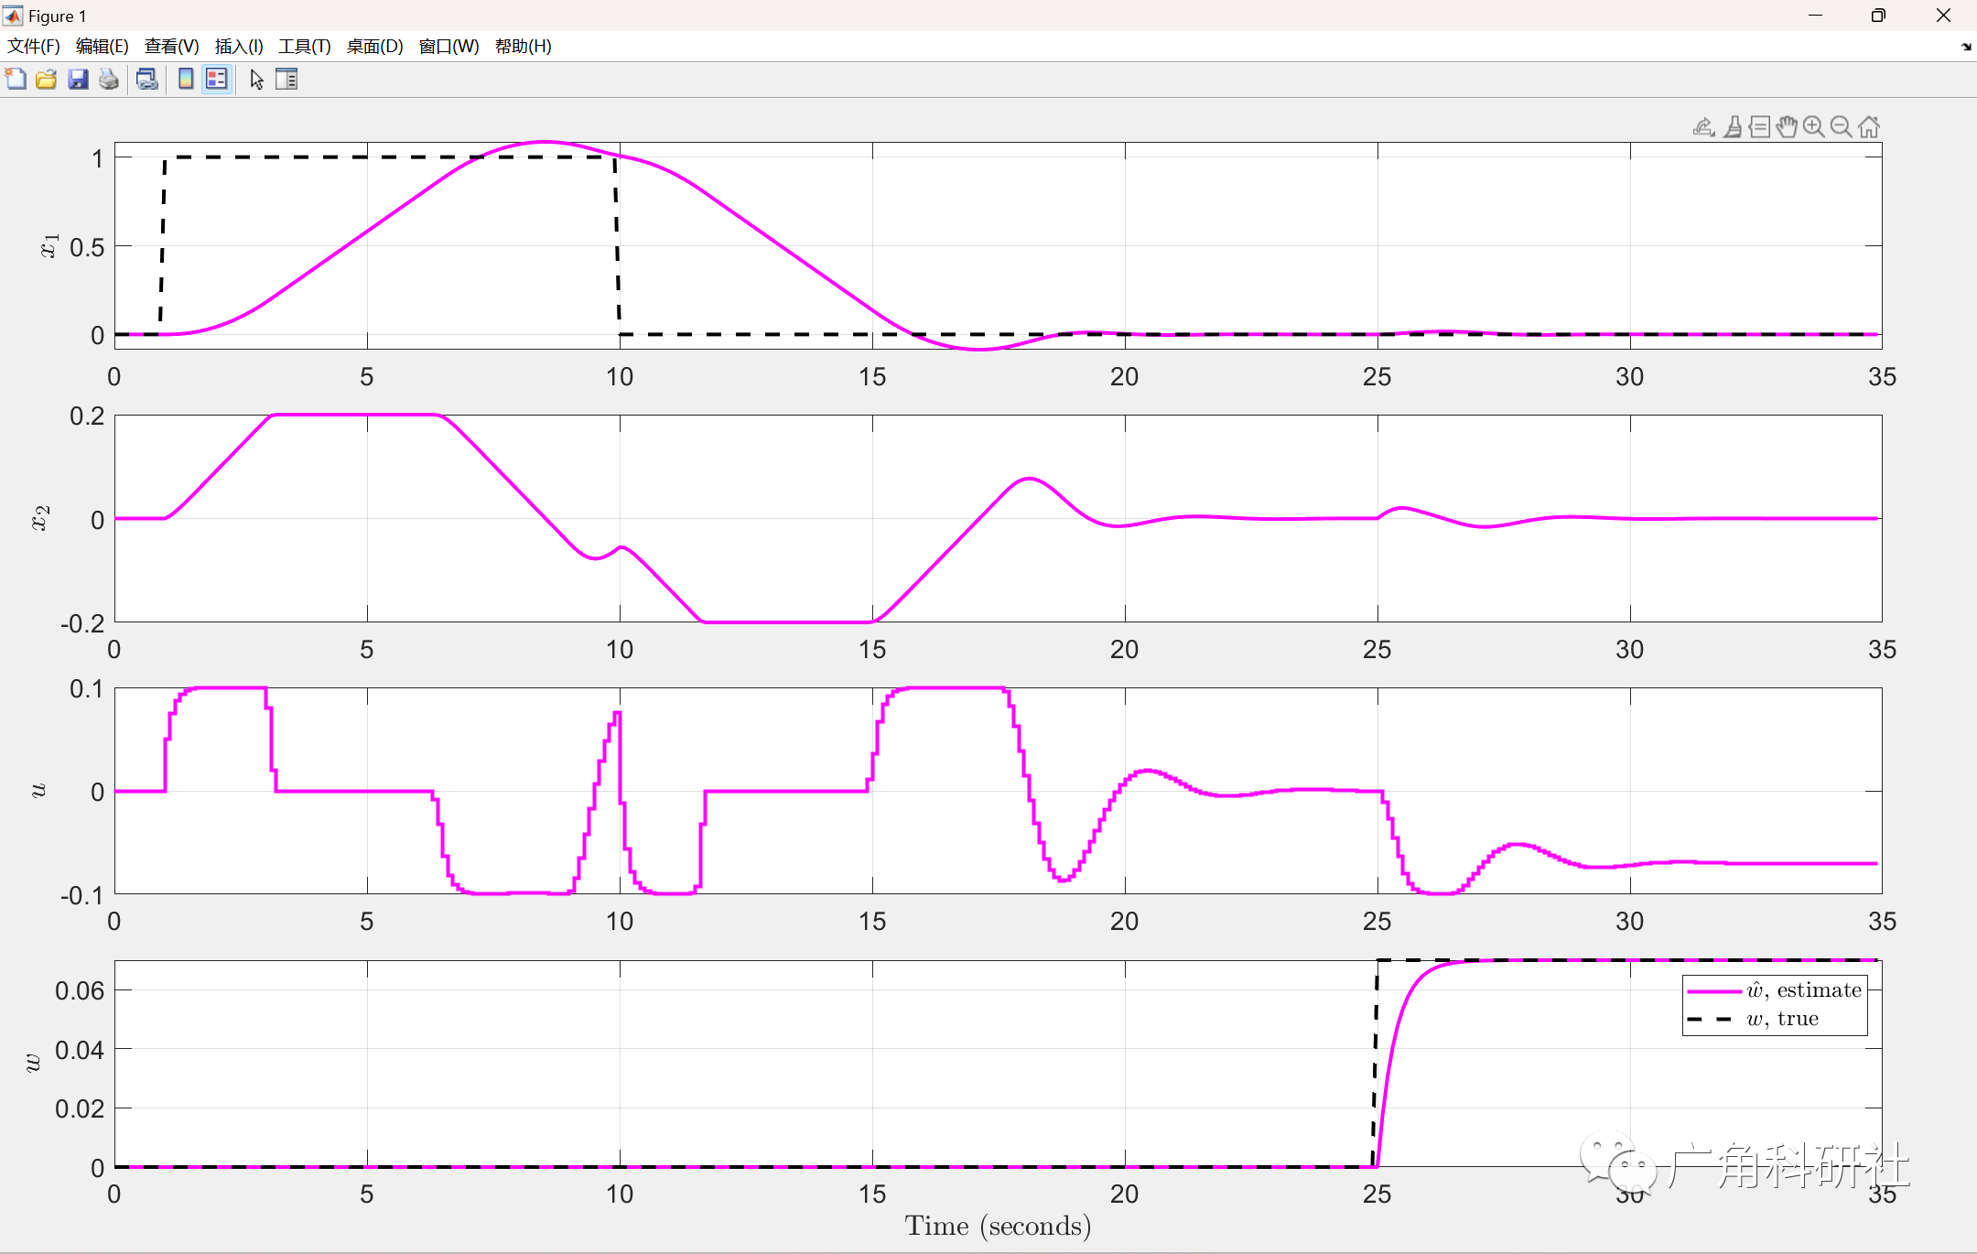This screenshot has width=1977, height=1254.
Task: Open the 工具(T) menu
Action: 304,47
